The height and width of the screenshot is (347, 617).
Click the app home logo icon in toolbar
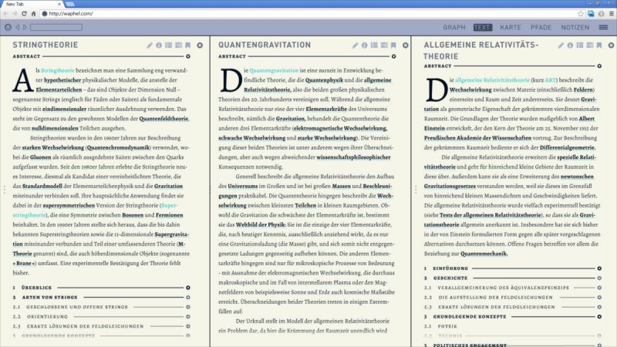coord(8,27)
